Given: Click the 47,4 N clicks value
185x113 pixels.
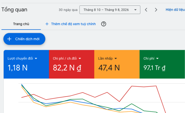Looking at the screenshot, I should click(109, 68).
